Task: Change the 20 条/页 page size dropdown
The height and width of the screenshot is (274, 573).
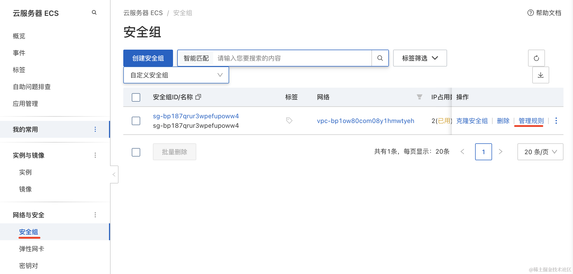Action: click(x=540, y=152)
